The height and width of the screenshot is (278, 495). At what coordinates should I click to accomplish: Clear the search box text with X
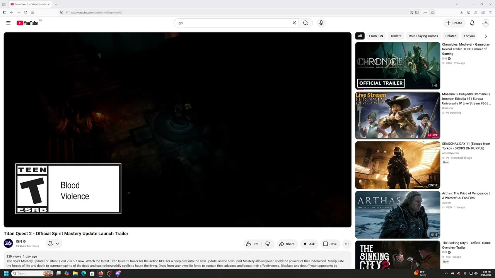pos(294,23)
